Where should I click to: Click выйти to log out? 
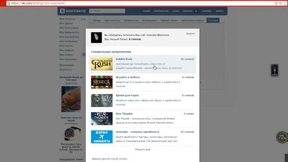pyautogui.click(x=220, y=11)
